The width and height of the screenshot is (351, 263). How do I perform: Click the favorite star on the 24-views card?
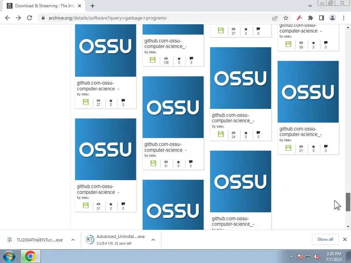click(x=246, y=133)
